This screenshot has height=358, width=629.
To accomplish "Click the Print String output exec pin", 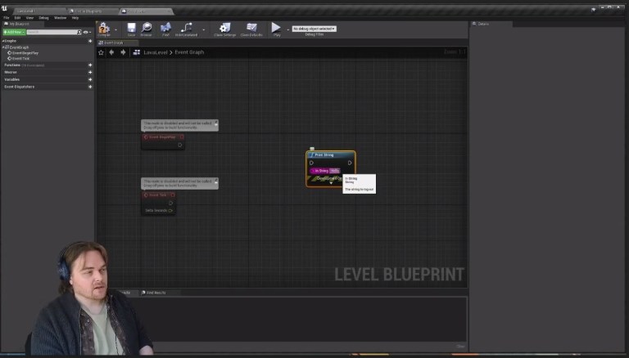I will [350, 163].
